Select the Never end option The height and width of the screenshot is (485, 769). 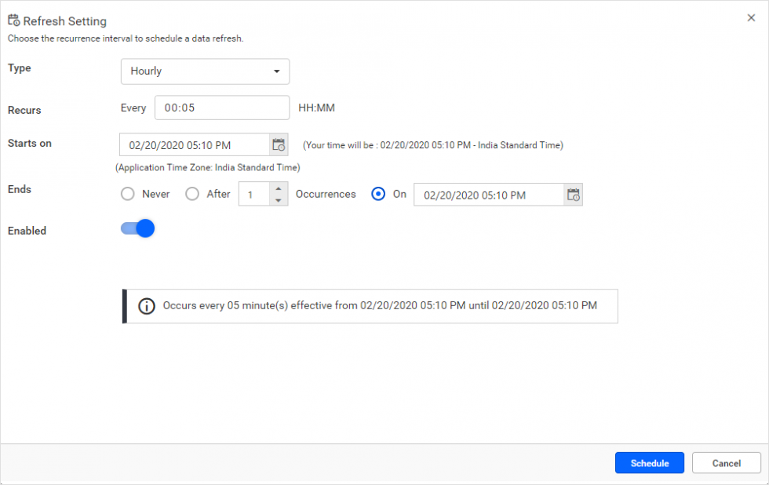[x=126, y=194]
